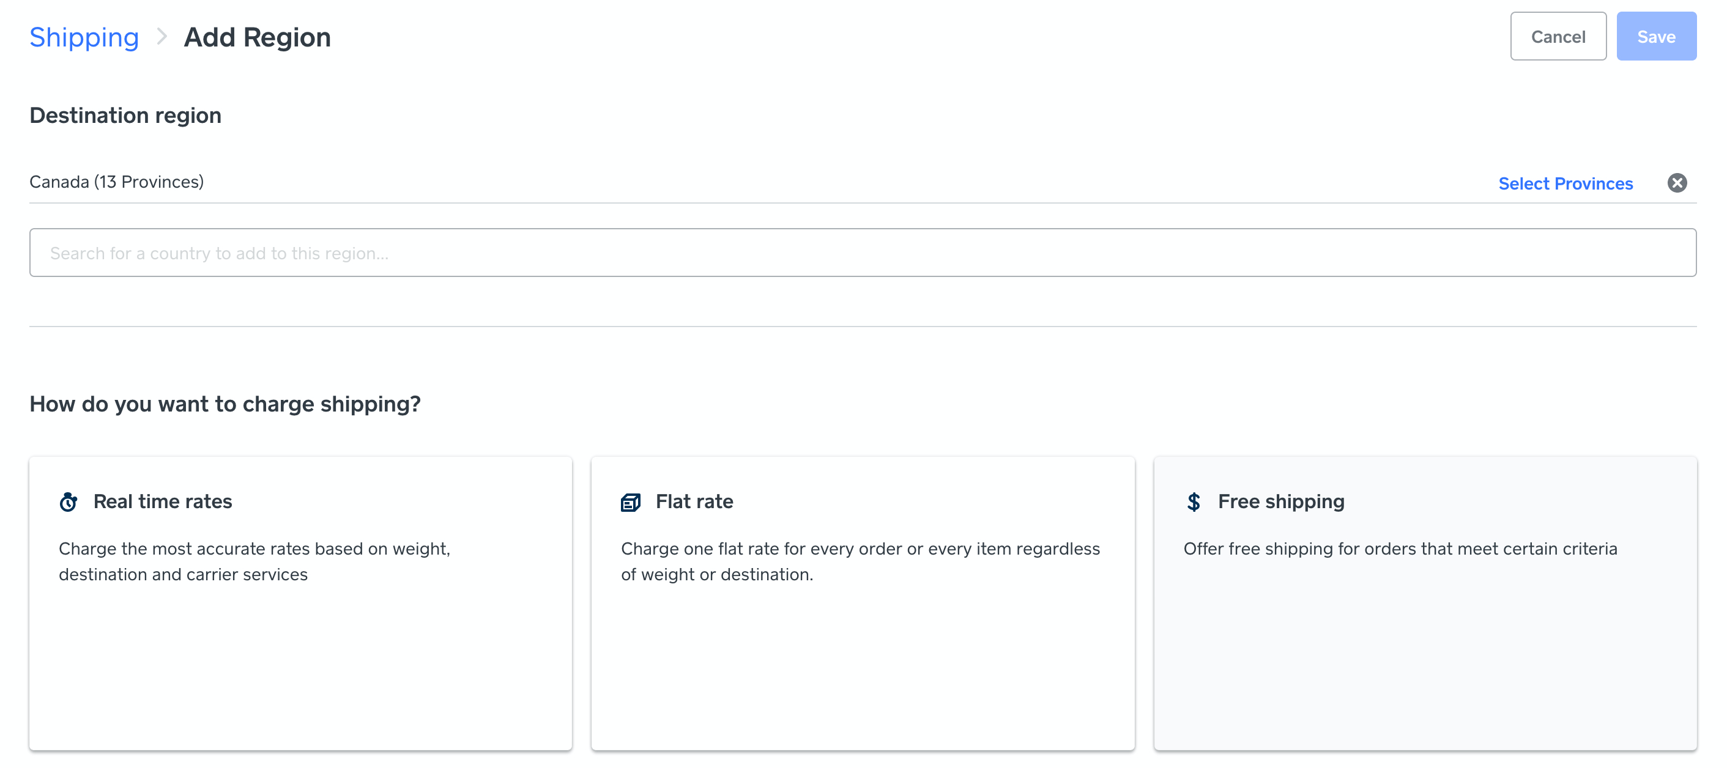Remove Canada using the circular X icon
The width and height of the screenshot is (1727, 768).
(1677, 182)
